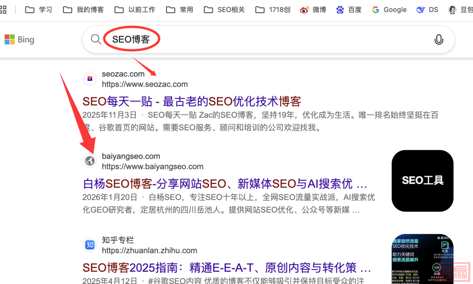
Task: Open the DS bookmark
Action: 427,10
